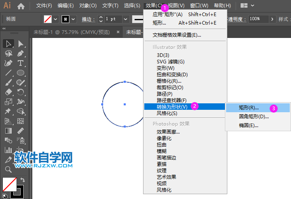This screenshot has height=199, width=291.
Task: Select the Blend tool
Action: click(x=8, y=140)
